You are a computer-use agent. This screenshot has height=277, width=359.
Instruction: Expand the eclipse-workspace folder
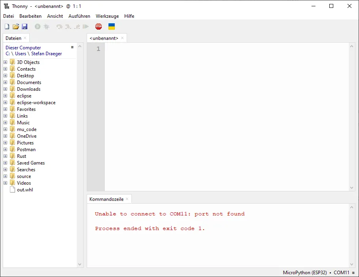6,103
